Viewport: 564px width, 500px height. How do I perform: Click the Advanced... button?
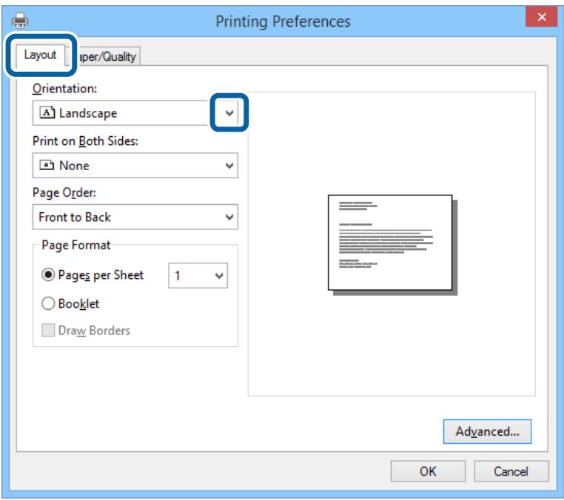[x=487, y=430]
